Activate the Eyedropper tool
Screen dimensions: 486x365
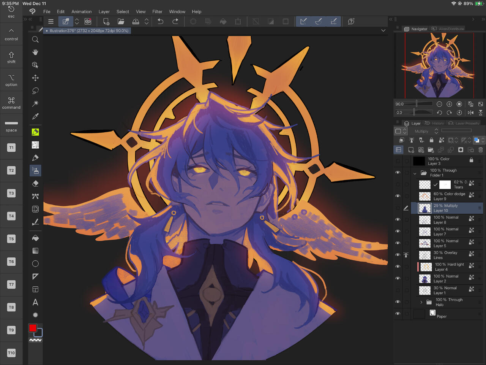(35, 116)
